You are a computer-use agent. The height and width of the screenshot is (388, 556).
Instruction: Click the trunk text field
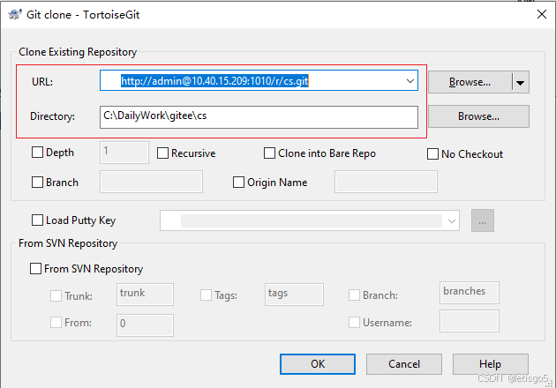145,295
